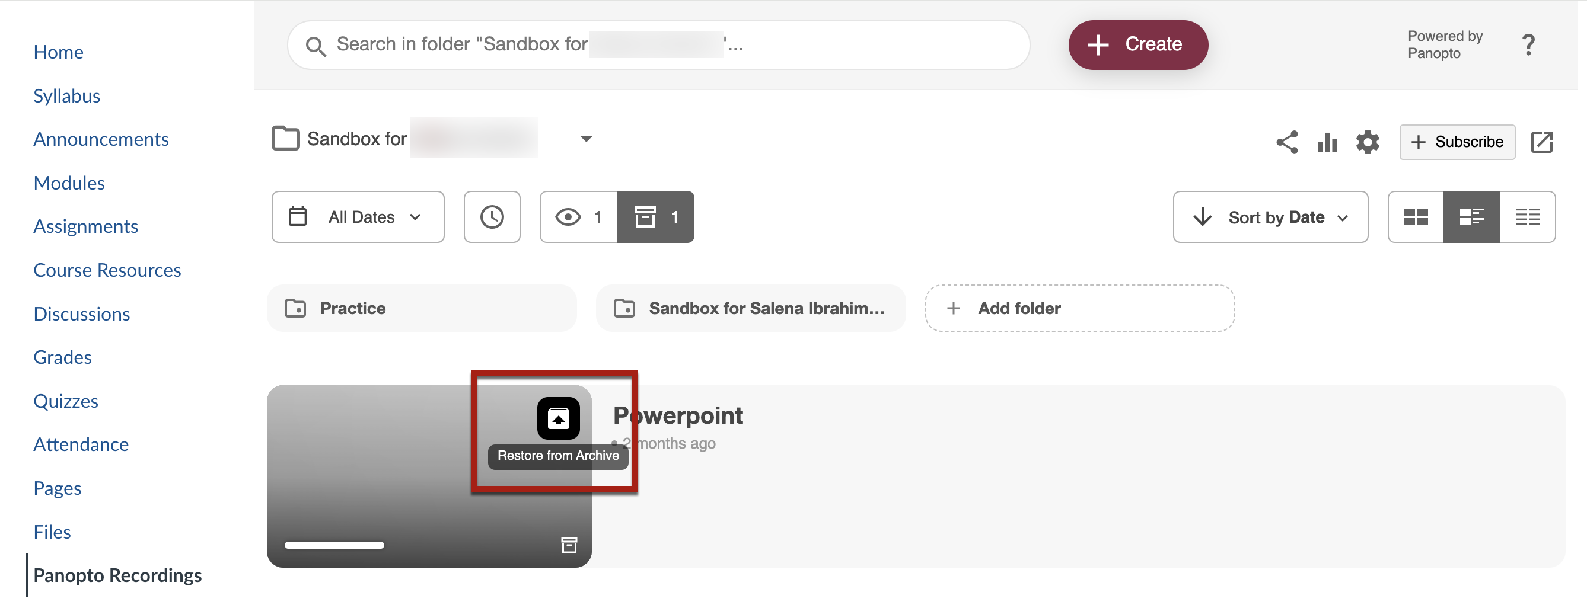Open the All Dates dropdown
The height and width of the screenshot is (608, 1587).
[x=358, y=217]
